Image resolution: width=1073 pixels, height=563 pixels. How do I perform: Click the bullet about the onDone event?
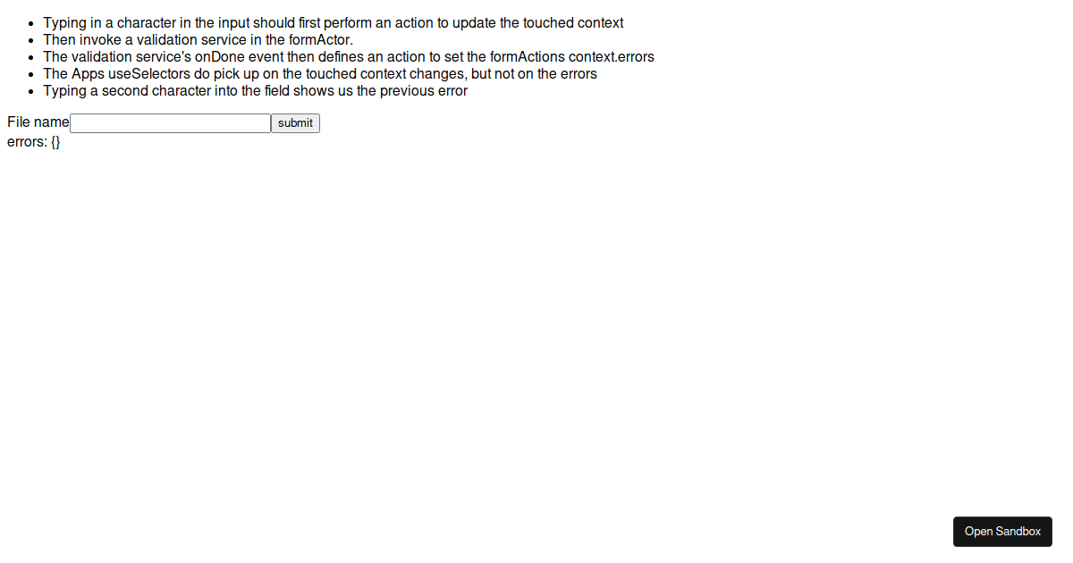(x=349, y=57)
